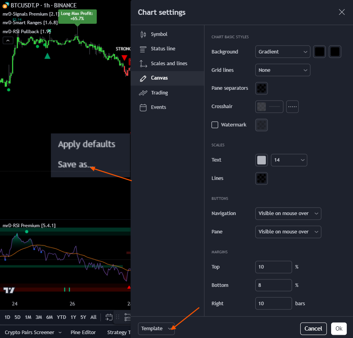Select the YTD time range
This screenshot has height=338, width=353.
coord(61,317)
